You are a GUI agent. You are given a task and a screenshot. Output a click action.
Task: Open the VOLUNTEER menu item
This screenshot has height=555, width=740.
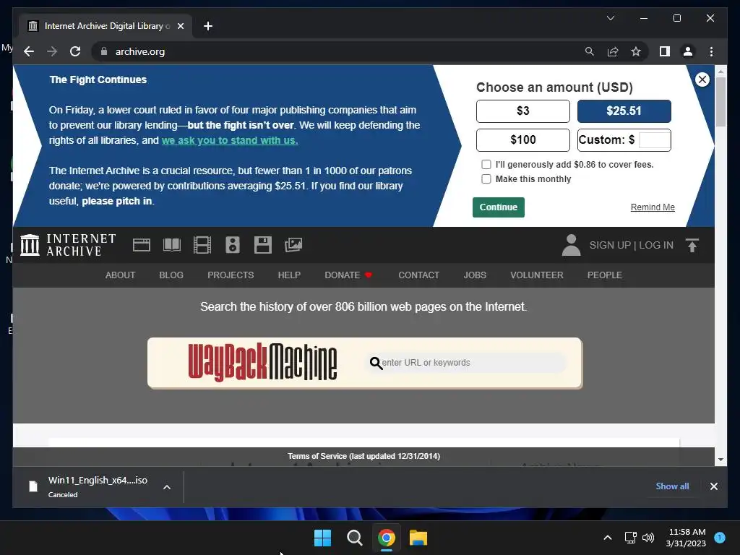pyautogui.click(x=537, y=275)
